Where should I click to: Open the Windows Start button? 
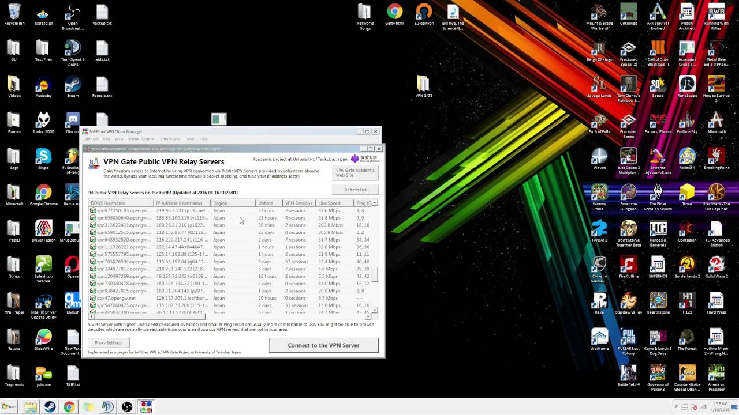point(10,407)
